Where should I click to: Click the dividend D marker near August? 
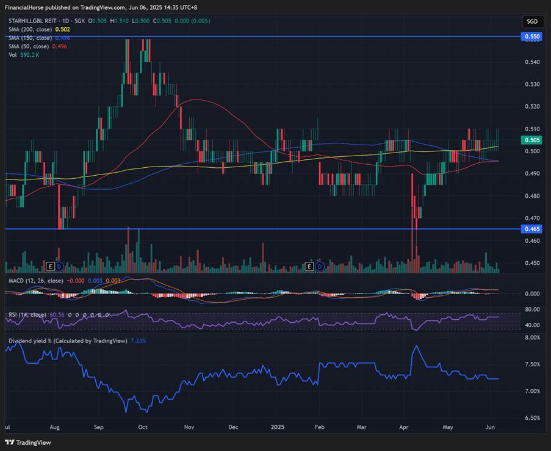[x=59, y=267]
